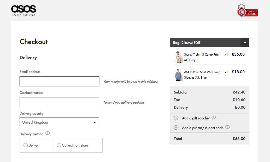This screenshot has height=162, width=270.
Task: Show help for Delivery method
Action: point(48,133)
